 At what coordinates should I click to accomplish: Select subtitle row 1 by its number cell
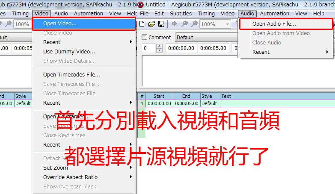point(142,103)
